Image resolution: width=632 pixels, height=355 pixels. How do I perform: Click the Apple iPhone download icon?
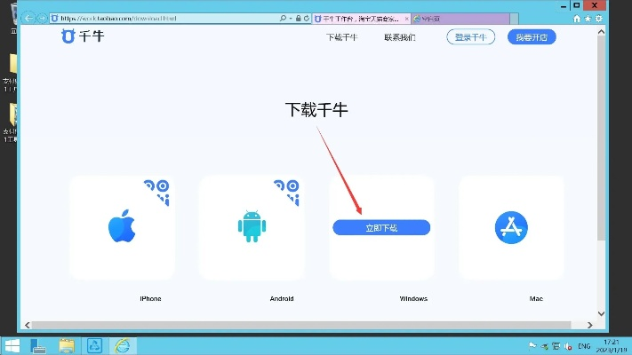coord(122,228)
